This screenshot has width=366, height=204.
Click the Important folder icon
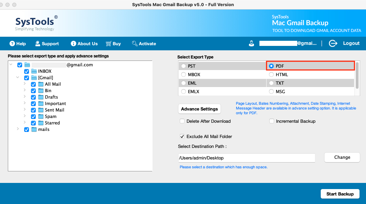coord(41,103)
